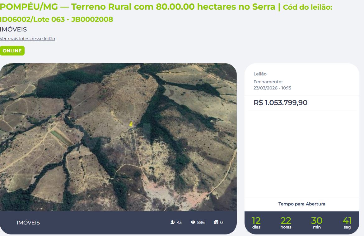Image resolution: width=364 pixels, height=236 pixels.
Task: Click the registered bidders person icon
Action: tap(172, 222)
